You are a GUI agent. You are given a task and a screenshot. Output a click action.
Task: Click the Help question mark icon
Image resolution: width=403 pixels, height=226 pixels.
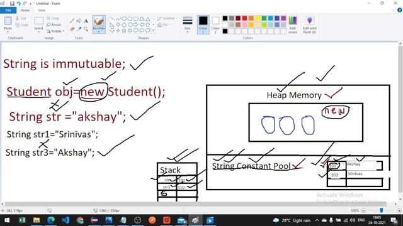(x=400, y=10)
